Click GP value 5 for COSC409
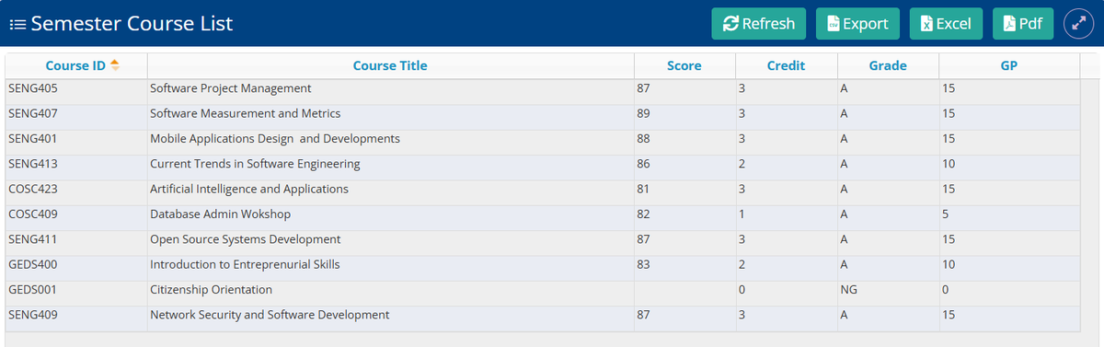This screenshot has height=347, width=1104. pos(945,214)
